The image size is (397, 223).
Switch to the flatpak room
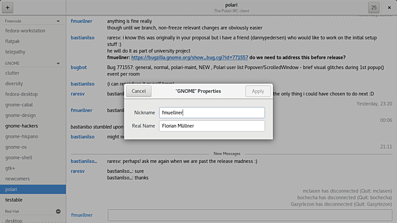[33, 41]
